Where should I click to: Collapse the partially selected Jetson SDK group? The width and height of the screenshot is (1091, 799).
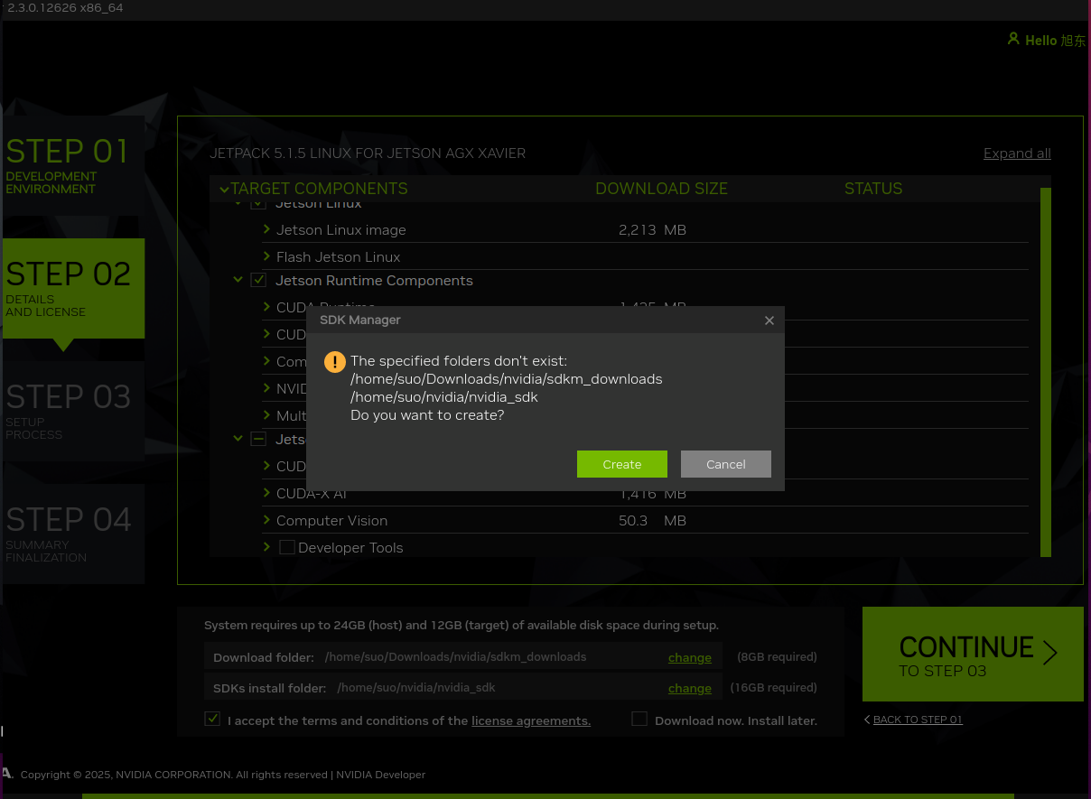238,439
